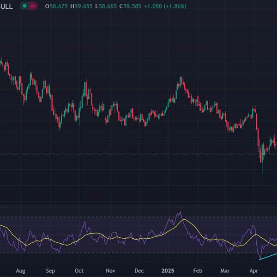Viewport: 277px width, 277px height.
Task: Click the low value L58.665
Action: (106, 6)
